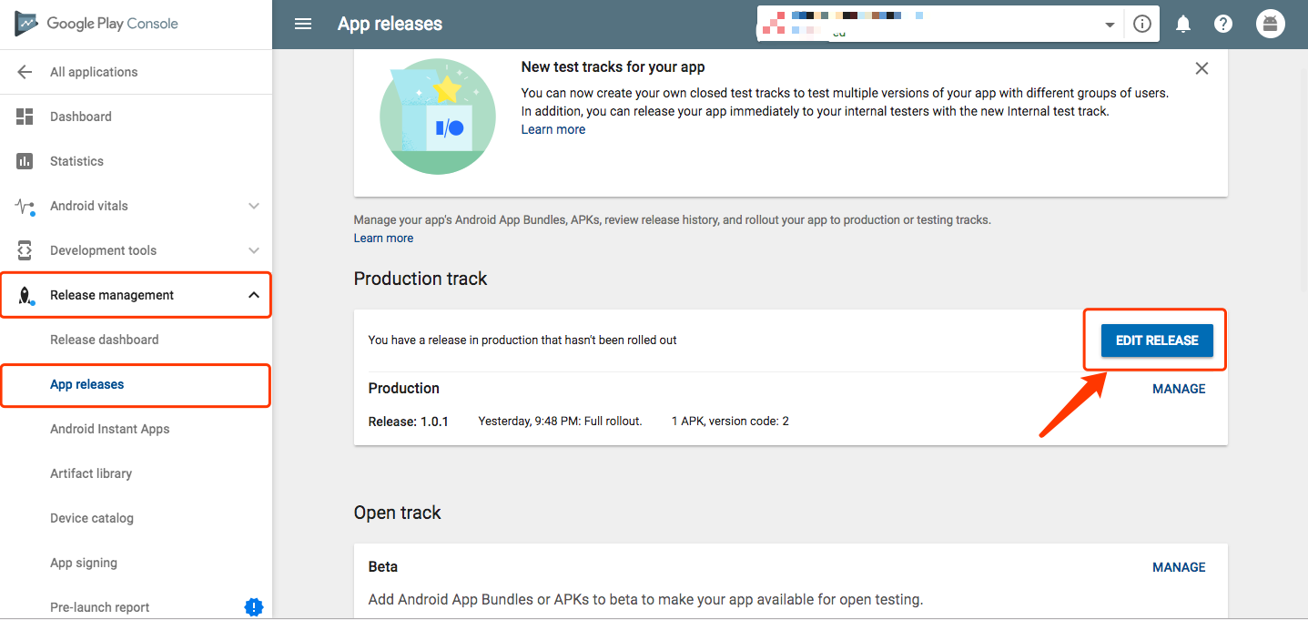Open the notifications bell
Image resolution: width=1308 pixels, height=620 pixels.
(1183, 25)
